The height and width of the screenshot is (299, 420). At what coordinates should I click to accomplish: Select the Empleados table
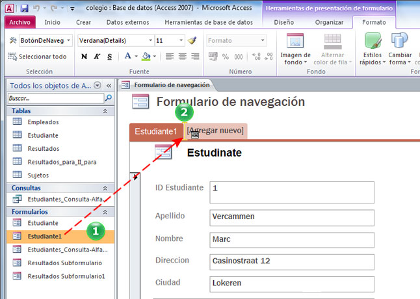(60, 122)
